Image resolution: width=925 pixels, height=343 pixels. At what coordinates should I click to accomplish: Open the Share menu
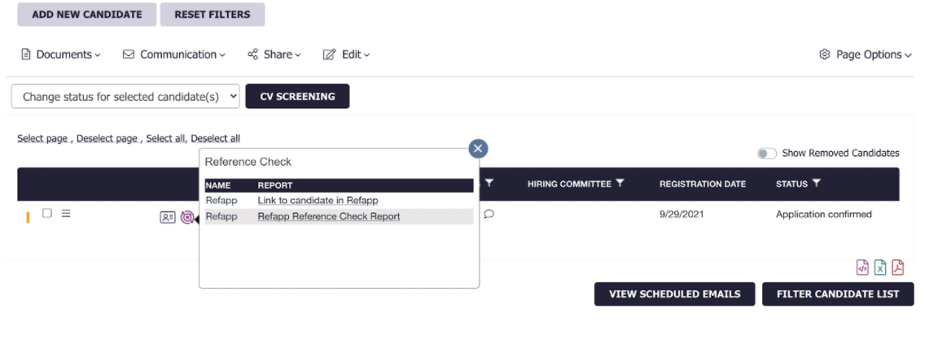point(274,54)
